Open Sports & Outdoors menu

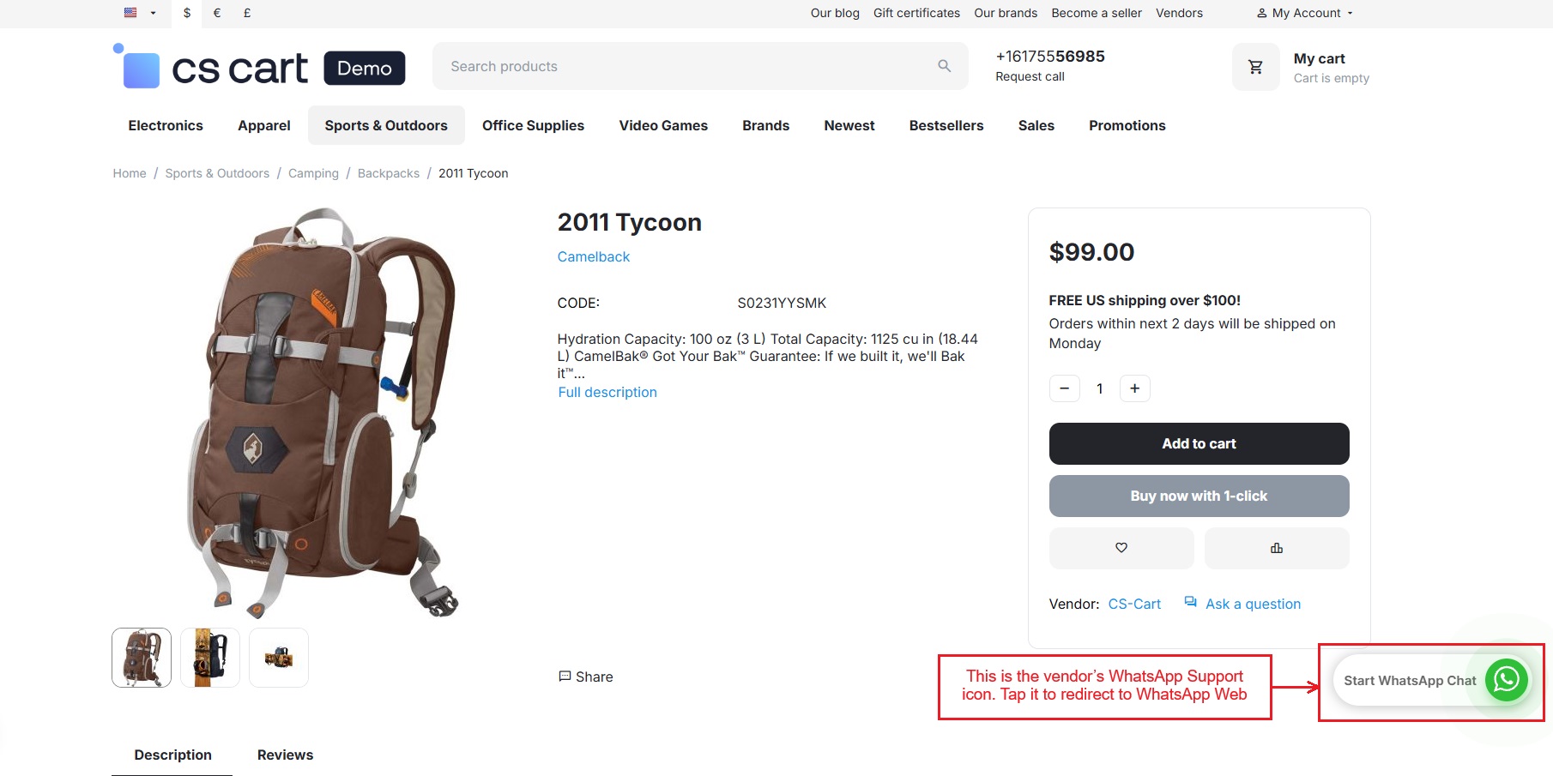click(386, 125)
